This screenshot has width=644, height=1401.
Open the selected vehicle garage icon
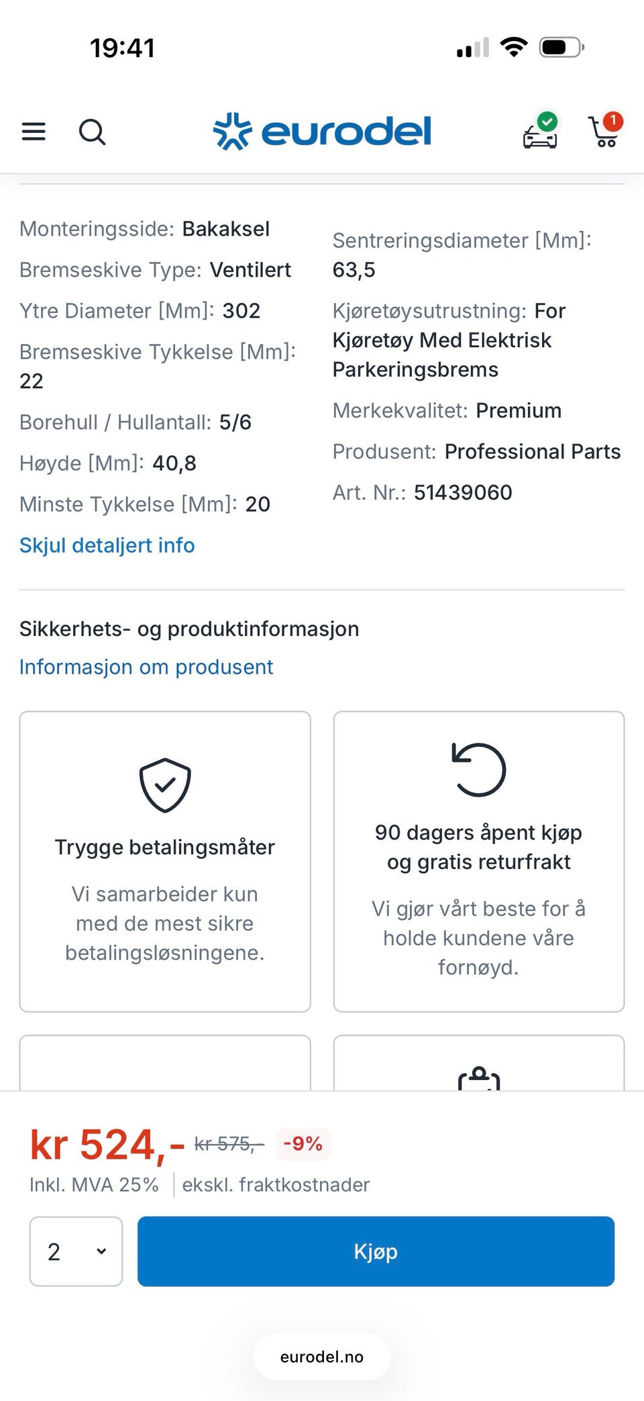tap(540, 132)
